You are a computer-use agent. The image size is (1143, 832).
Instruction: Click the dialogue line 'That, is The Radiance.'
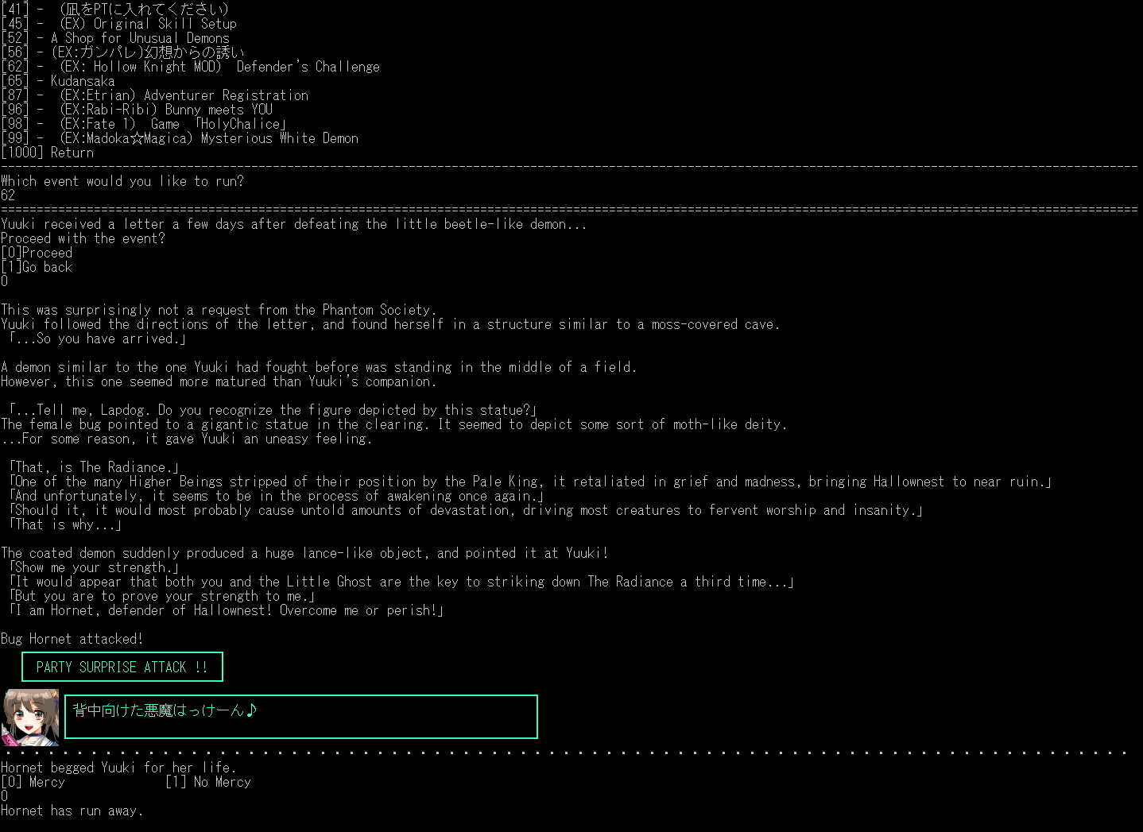pos(94,467)
